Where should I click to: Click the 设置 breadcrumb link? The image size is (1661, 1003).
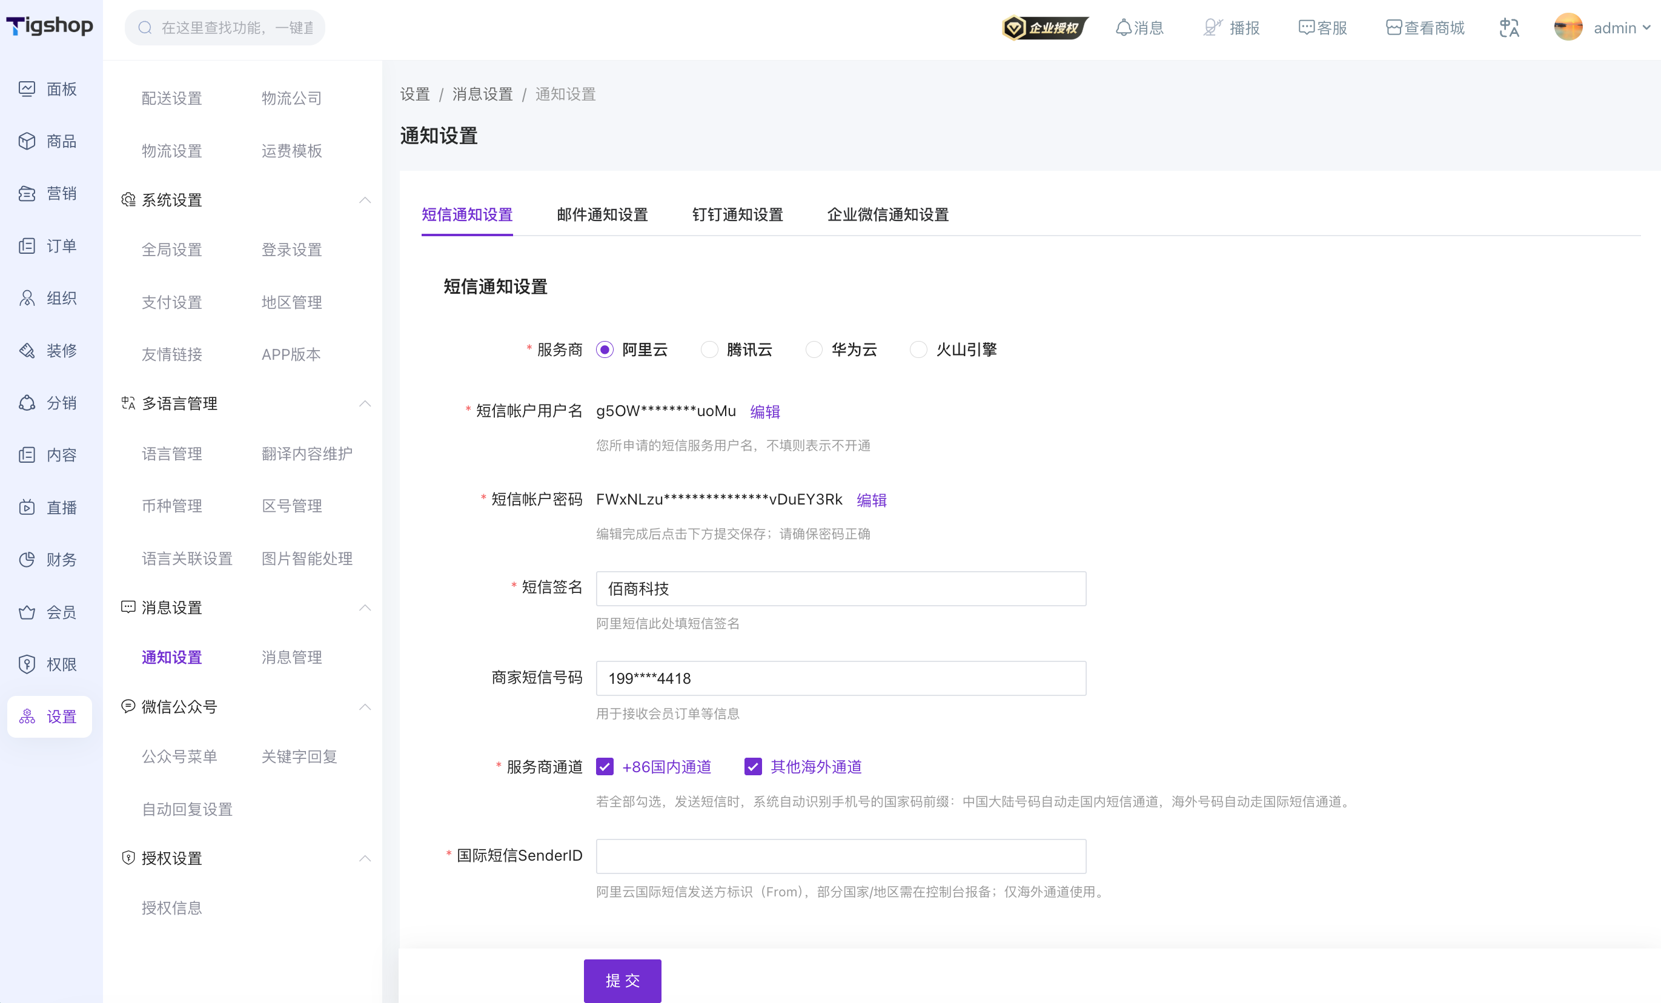(x=416, y=94)
